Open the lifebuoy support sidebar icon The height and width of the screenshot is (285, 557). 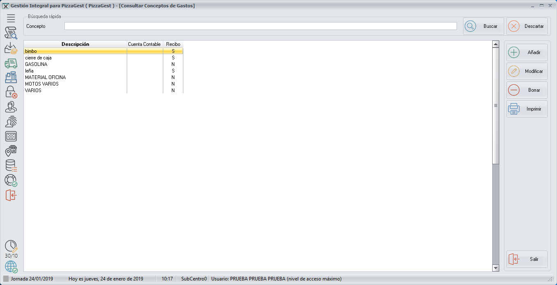click(x=11, y=180)
